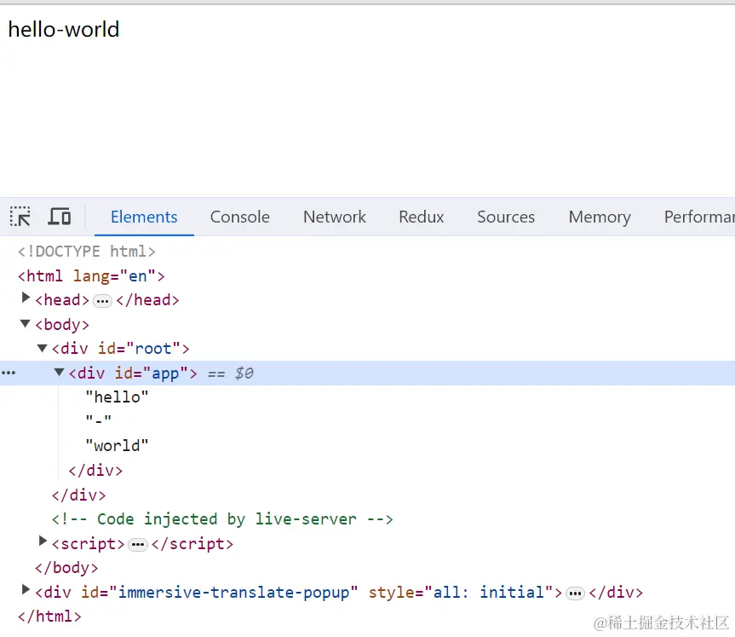Click the id="app" attribute

(x=151, y=374)
